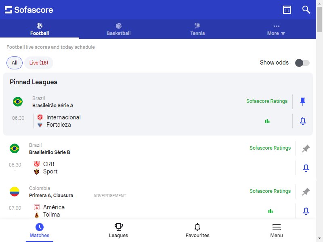Select the All matches filter
Viewport: 323px width, 242px height.
[x=15, y=63]
